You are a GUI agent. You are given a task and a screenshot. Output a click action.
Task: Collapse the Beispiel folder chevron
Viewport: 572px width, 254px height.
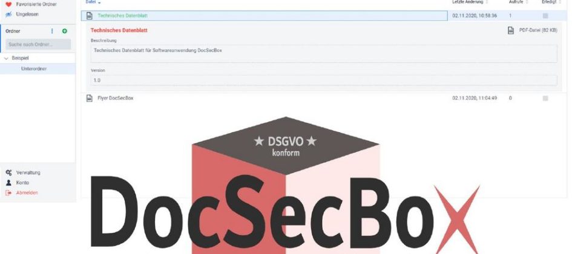pyautogui.click(x=6, y=58)
